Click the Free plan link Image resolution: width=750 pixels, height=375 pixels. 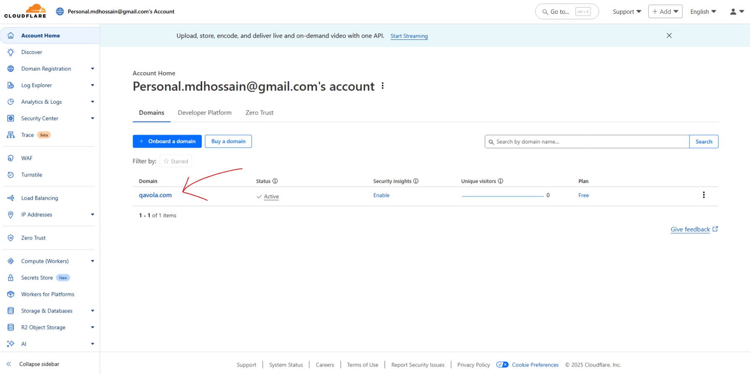pyautogui.click(x=583, y=195)
